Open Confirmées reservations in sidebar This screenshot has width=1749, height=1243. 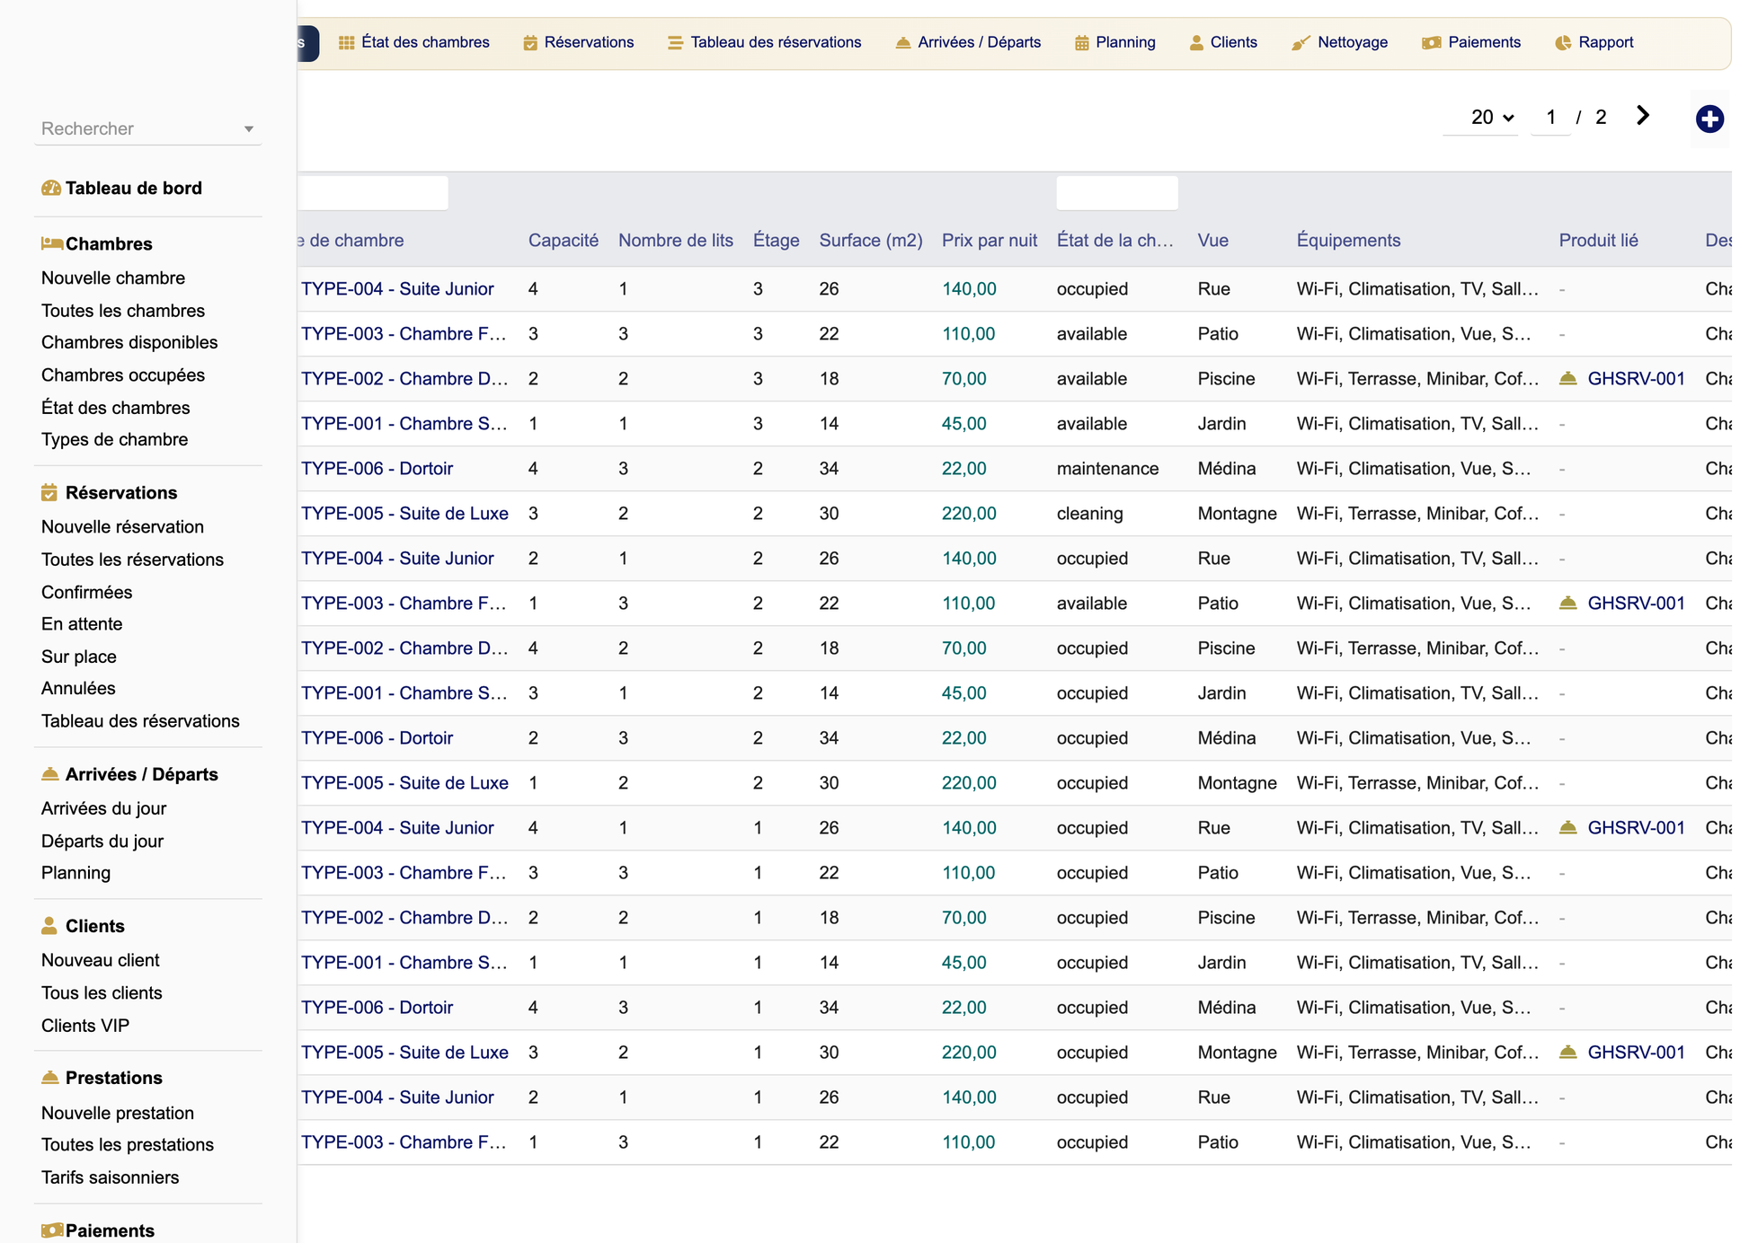[x=86, y=592]
